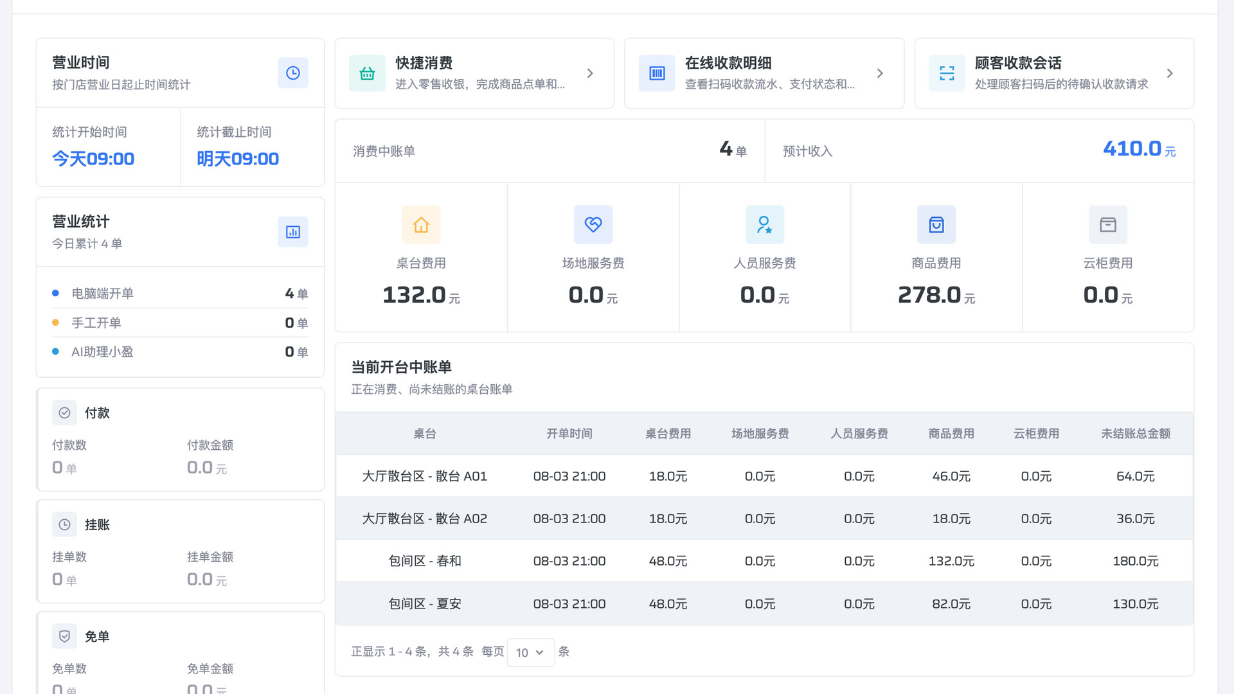Click the person star icon above 人员服务费

click(765, 225)
